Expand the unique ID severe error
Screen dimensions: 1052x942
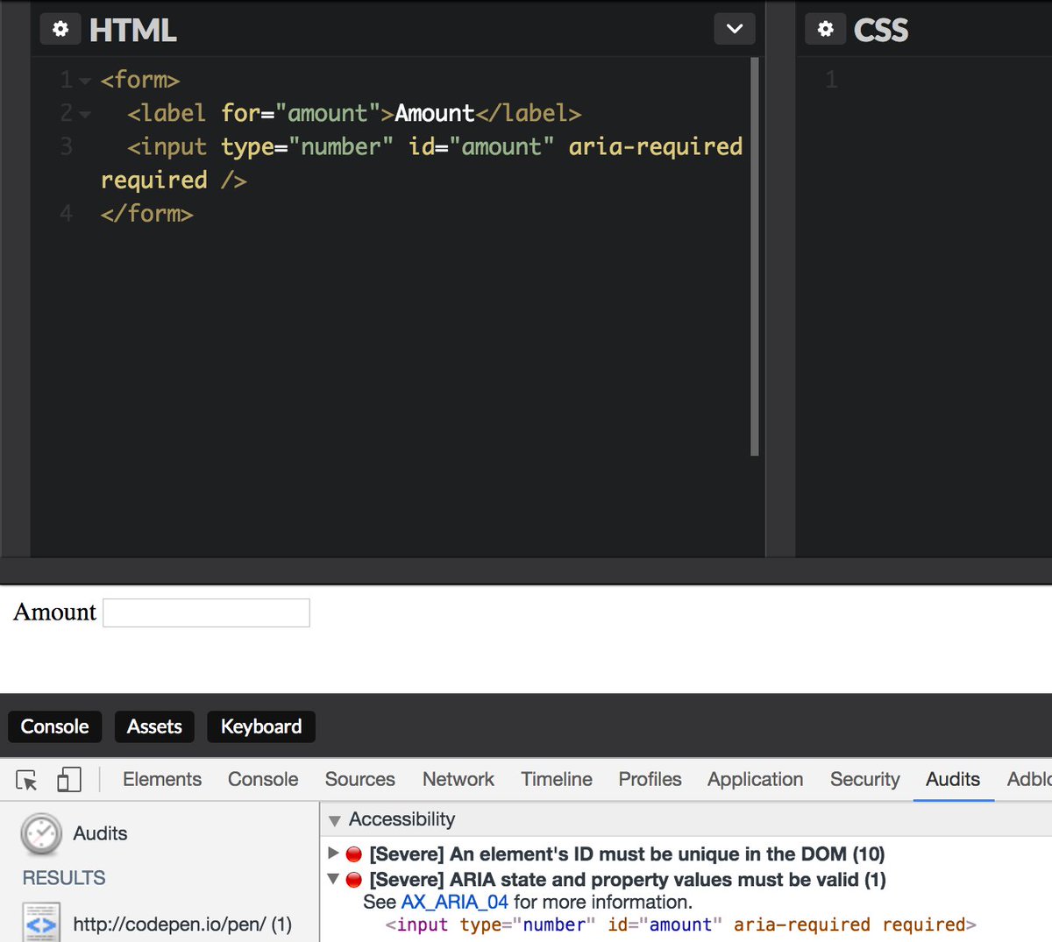click(x=333, y=853)
